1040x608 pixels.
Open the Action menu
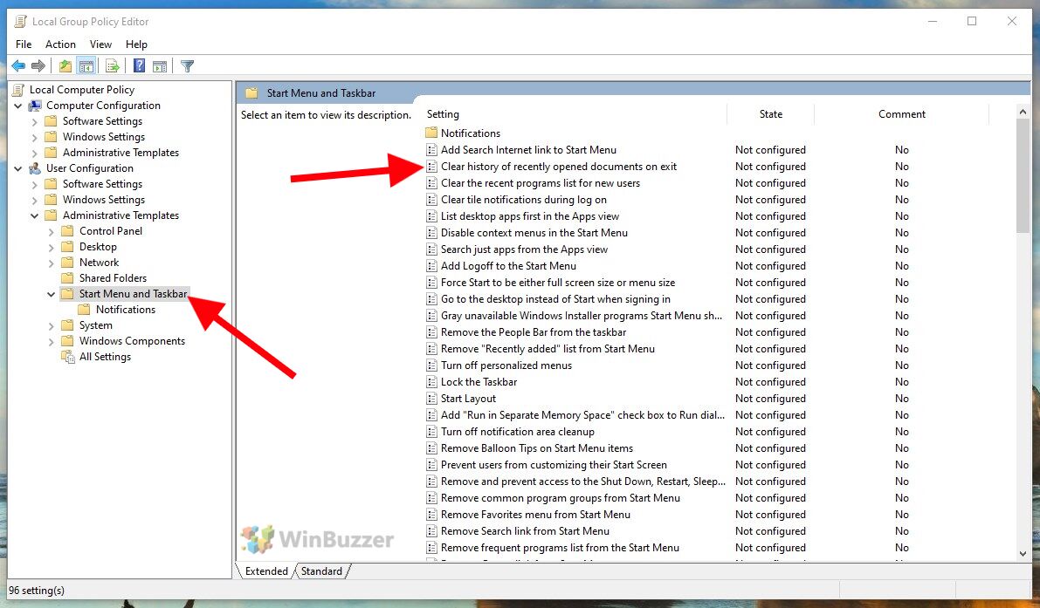60,44
